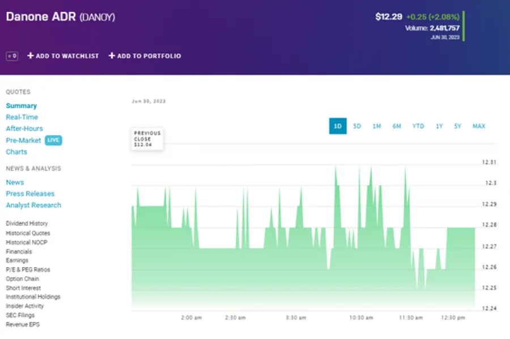Click the QUOTES section heading

pos(18,92)
